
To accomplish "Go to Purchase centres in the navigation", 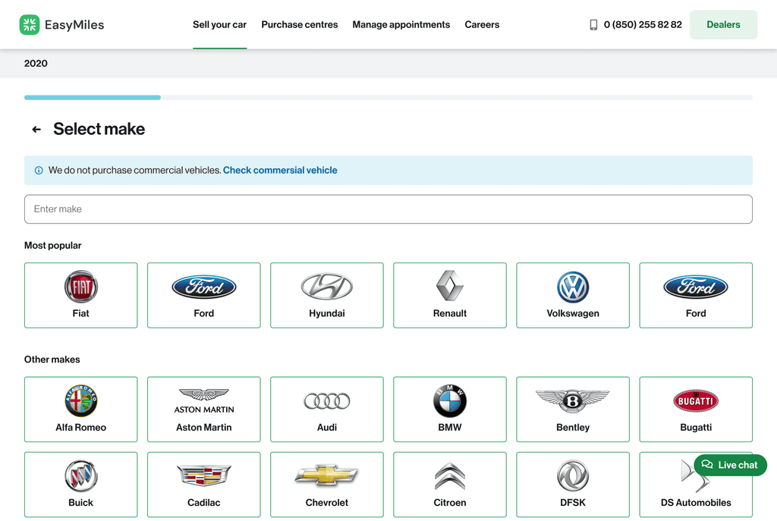I will [299, 25].
